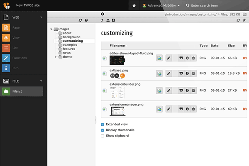Click the bookmarks star in top bar
Image resolution: width=249 pixels, height=166 pixels.
click(134, 6)
